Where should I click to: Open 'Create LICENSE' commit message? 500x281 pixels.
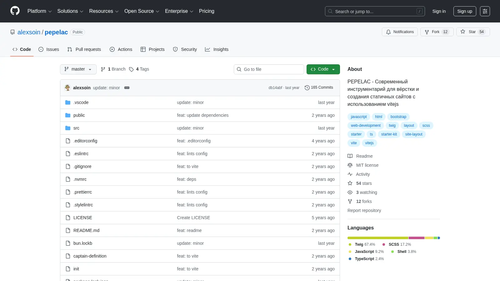(193, 218)
